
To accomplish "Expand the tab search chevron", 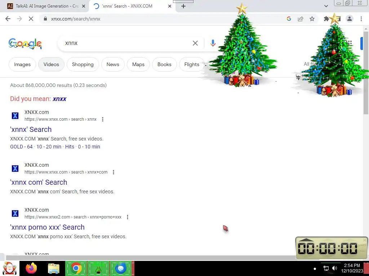I will [x=326, y=6].
